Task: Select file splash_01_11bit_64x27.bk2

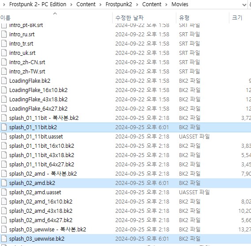Action: [x=42, y=165]
